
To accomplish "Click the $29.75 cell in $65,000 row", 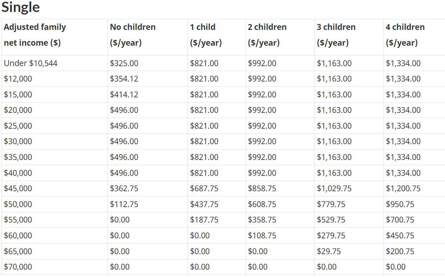I will coord(329,251).
